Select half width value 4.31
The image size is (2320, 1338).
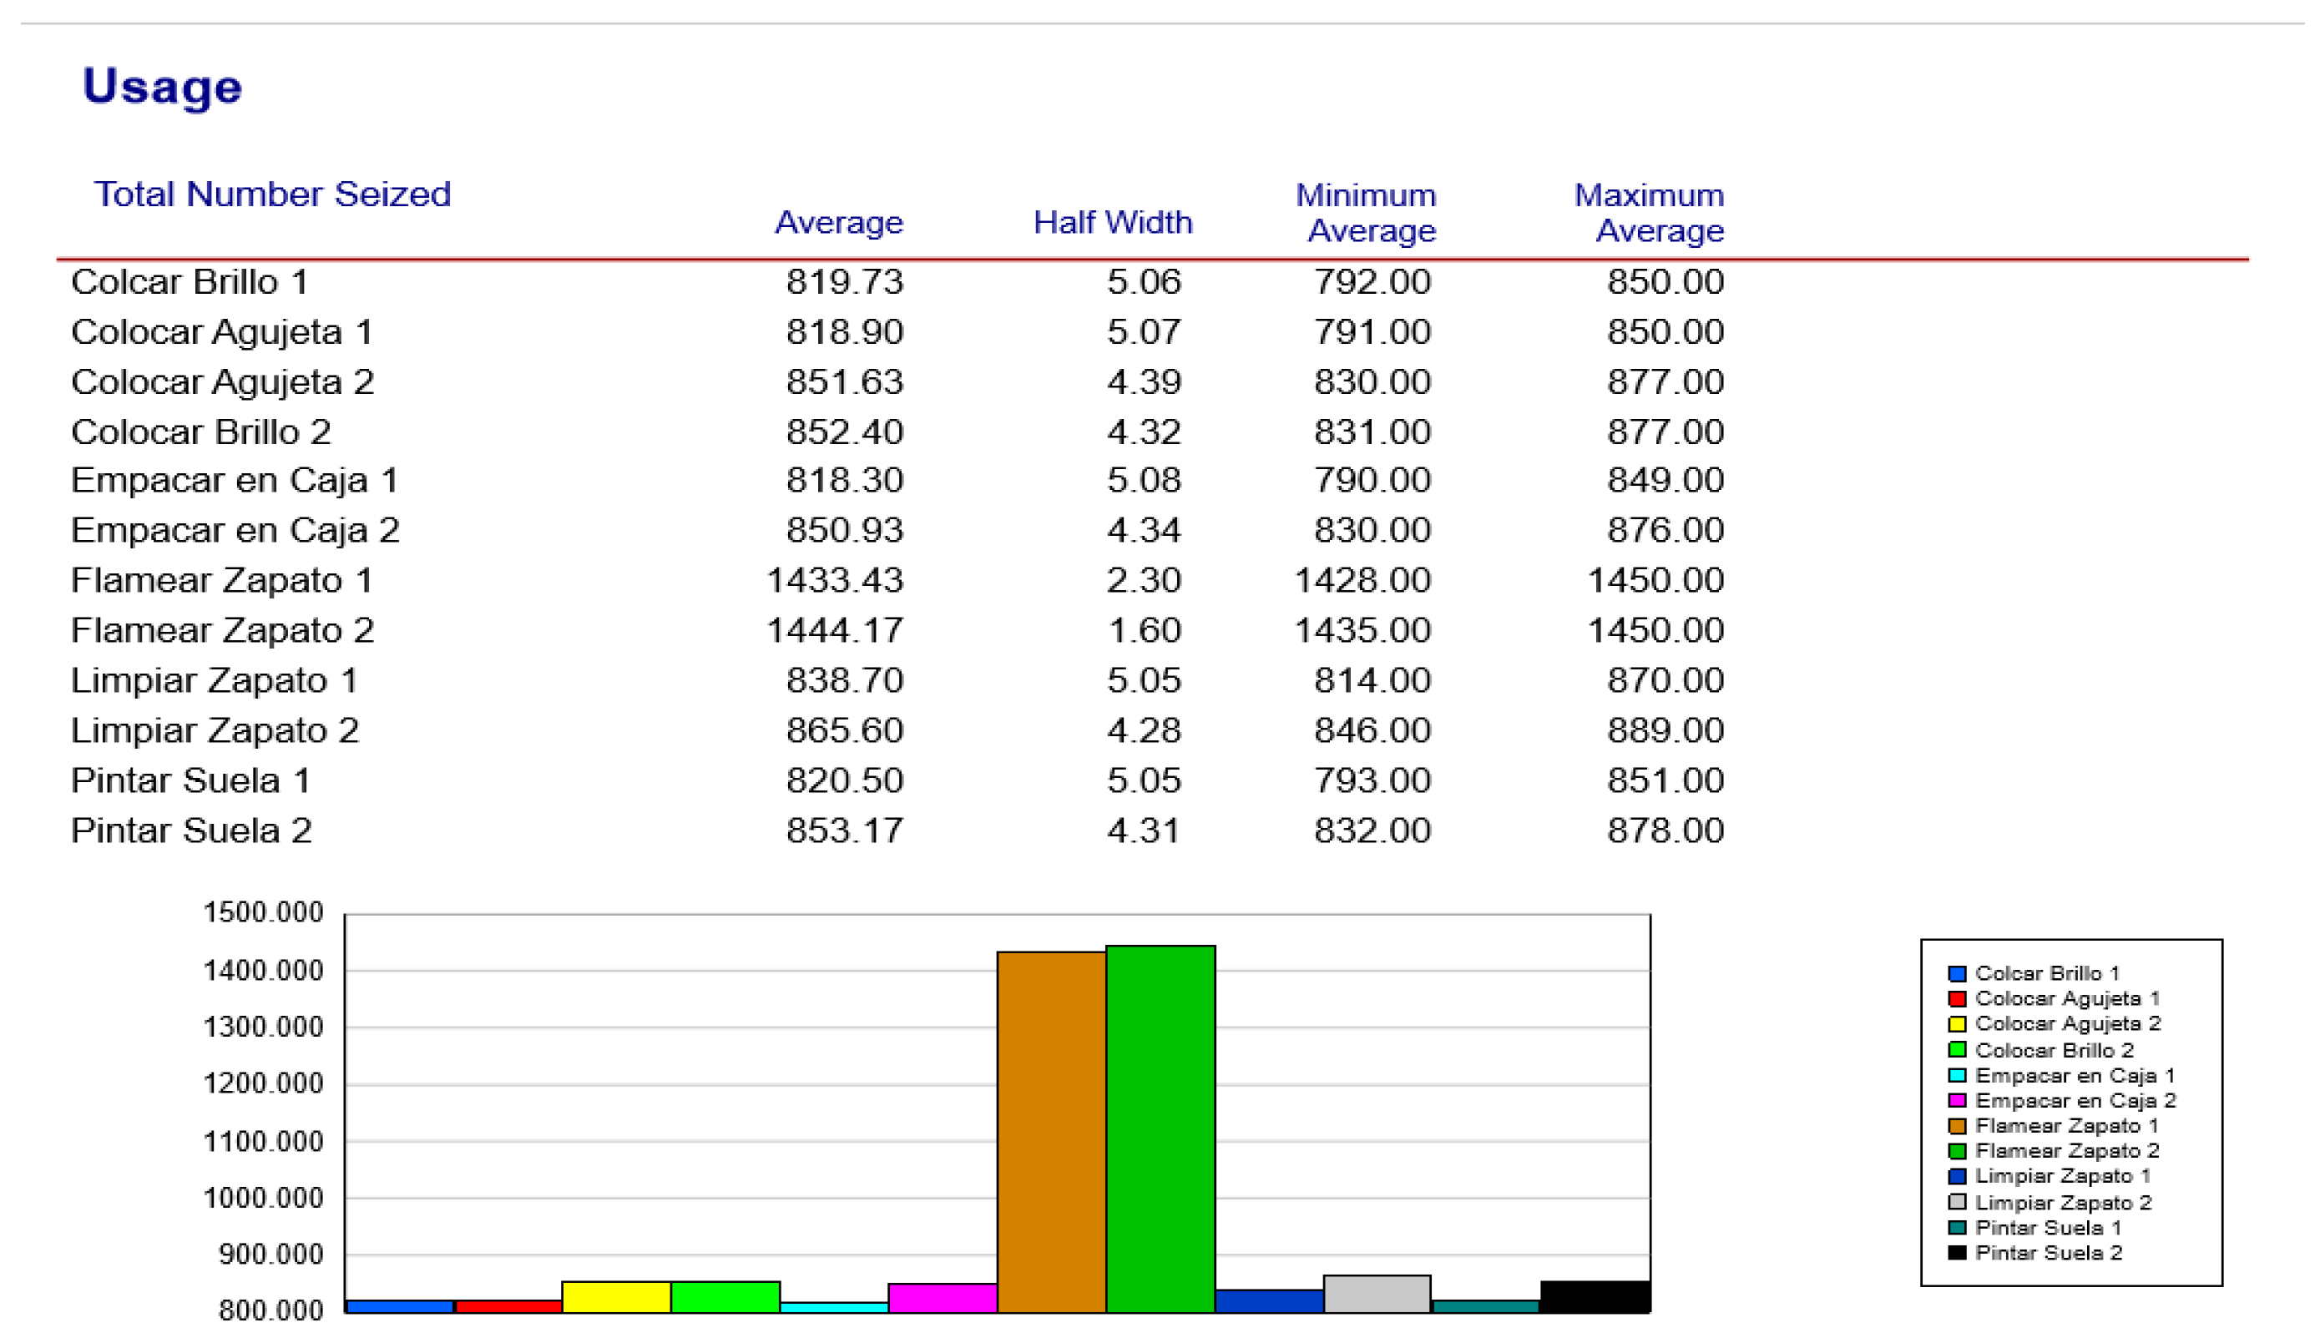click(1144, 831)
